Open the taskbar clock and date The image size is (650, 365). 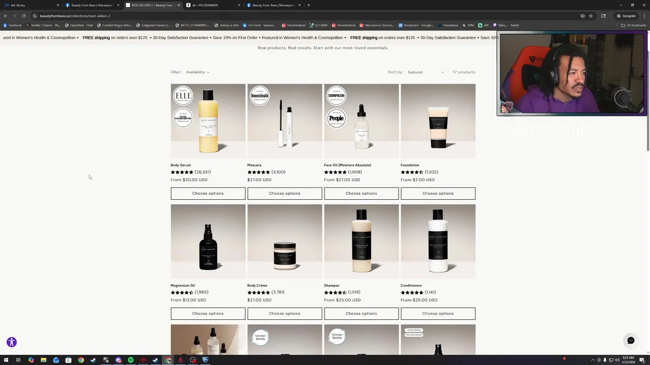point(628,360)
